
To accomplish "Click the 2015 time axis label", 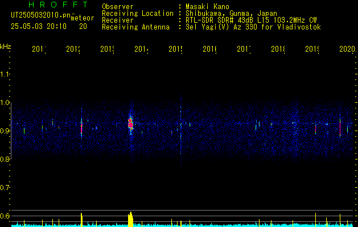I will (175, 49).
